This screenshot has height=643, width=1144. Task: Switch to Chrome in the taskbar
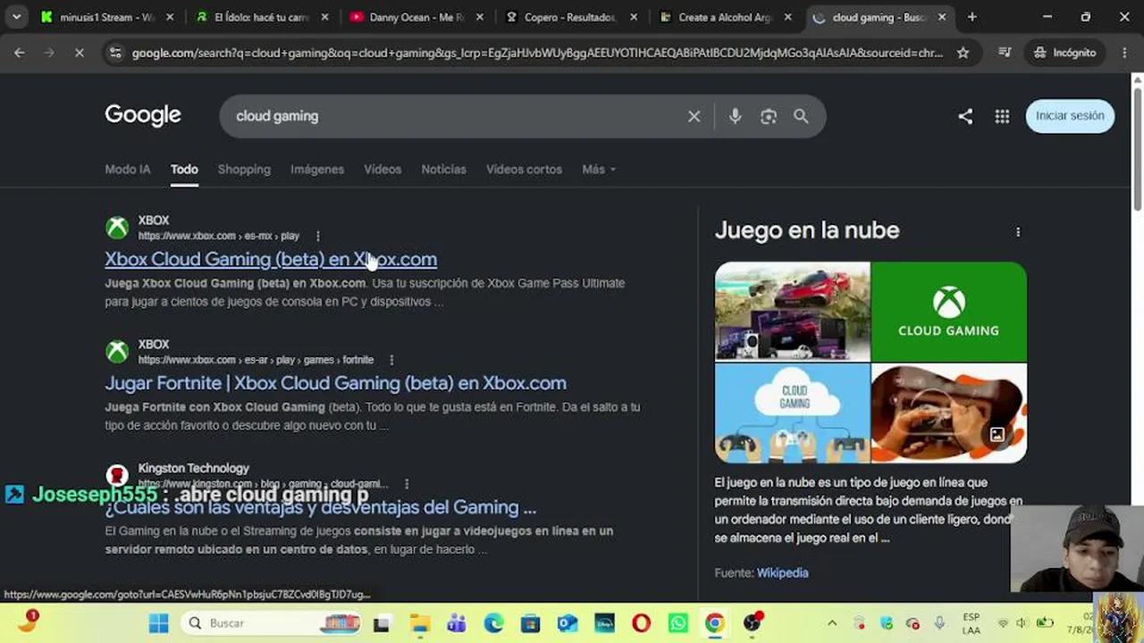point(714,623)
